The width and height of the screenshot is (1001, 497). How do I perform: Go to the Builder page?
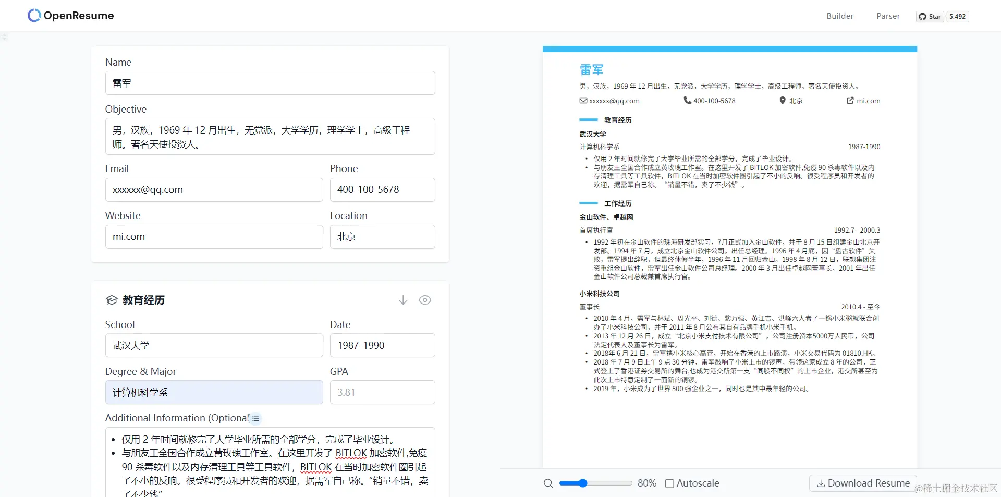coord(840,16)
